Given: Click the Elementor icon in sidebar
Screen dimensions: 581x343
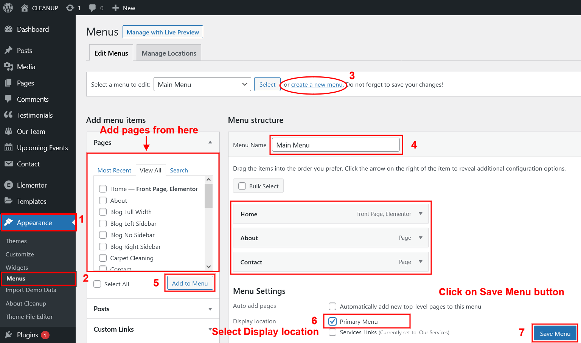Looking at the screenshot, I should click(8, 185).
